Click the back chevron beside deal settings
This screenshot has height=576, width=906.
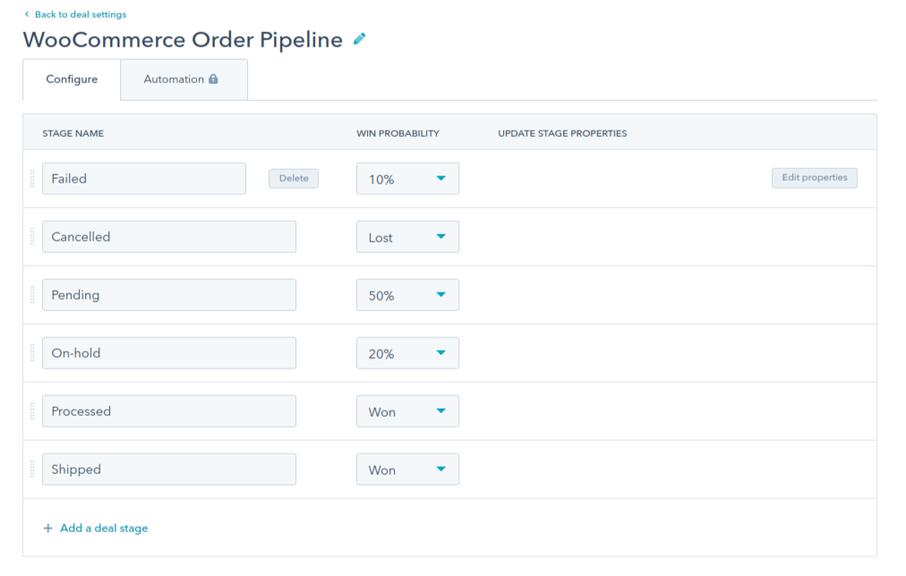pyautogui.click(x=27, y=13)
